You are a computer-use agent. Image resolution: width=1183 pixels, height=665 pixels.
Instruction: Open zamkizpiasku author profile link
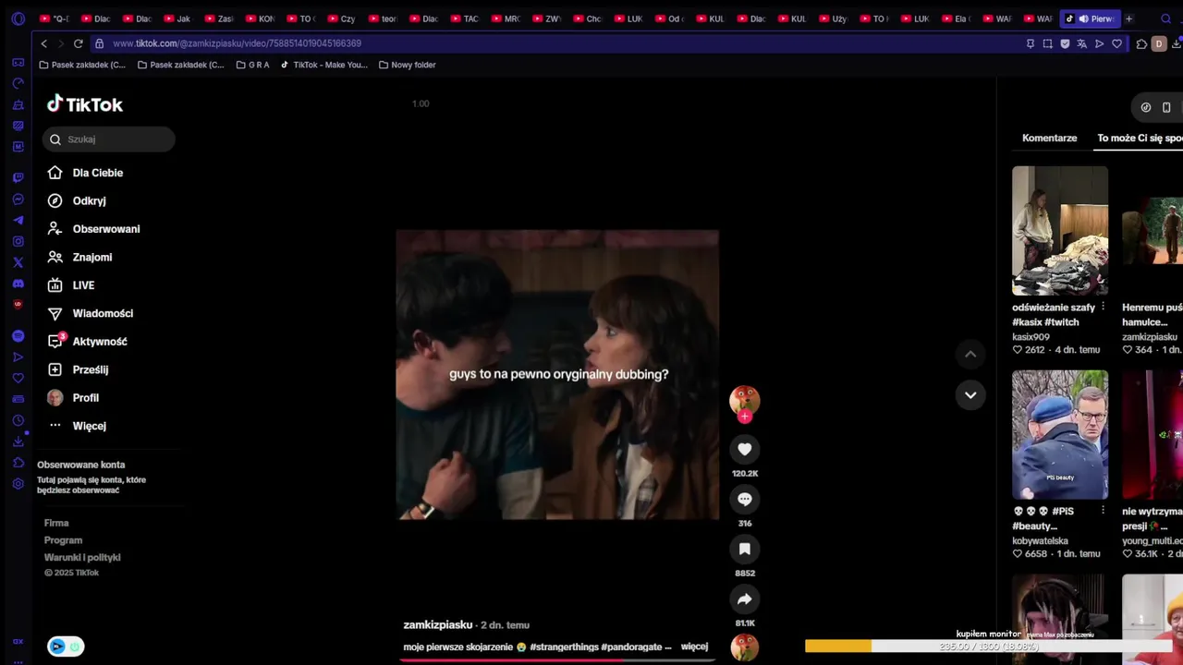438,625
